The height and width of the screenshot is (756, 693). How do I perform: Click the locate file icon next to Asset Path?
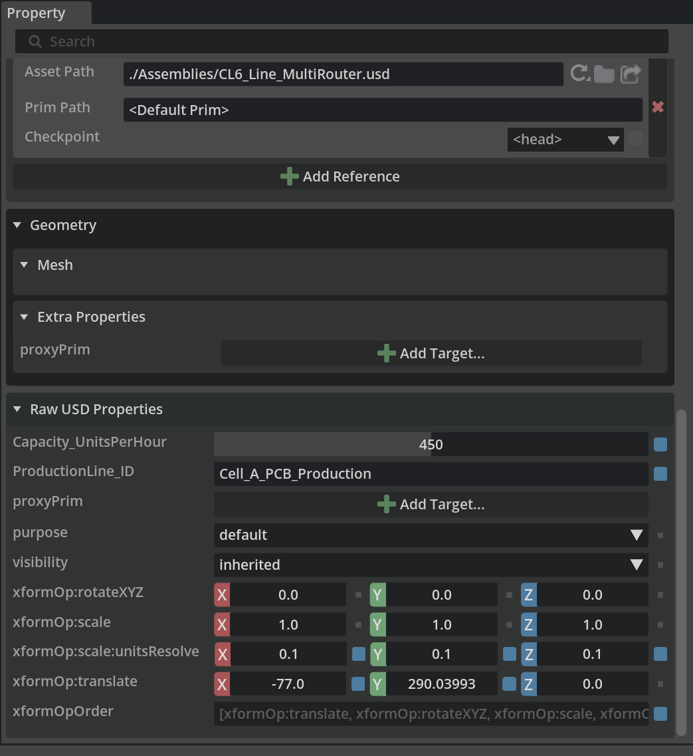coord(630,74)
